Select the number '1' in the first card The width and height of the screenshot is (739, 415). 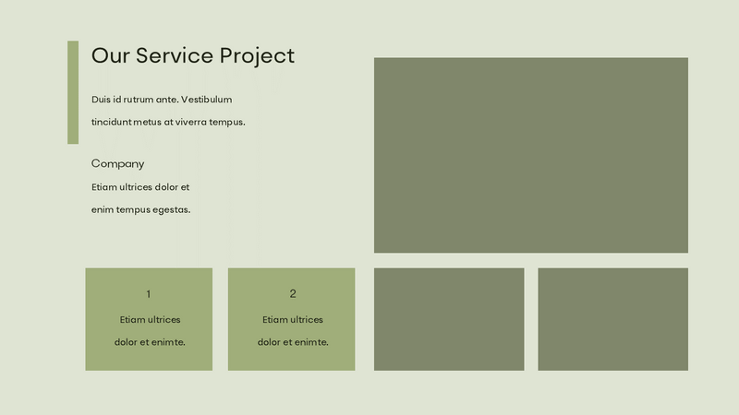click(x=149, y=294)
